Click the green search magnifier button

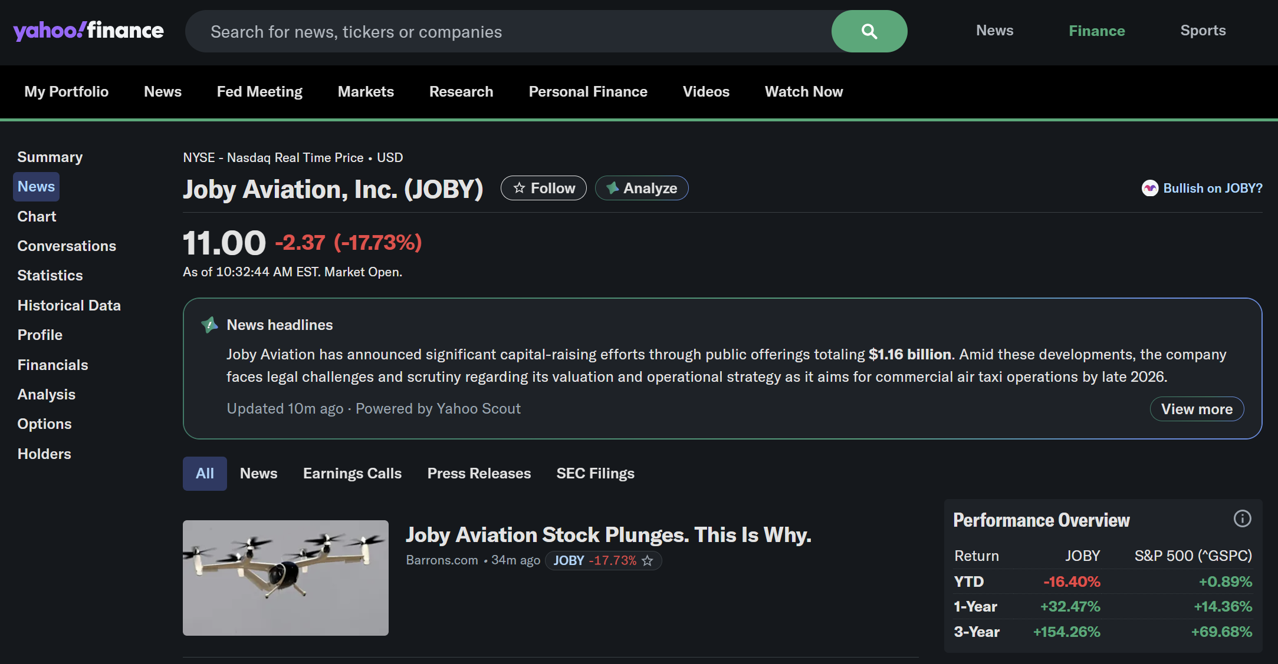click(x=869, y=31)
